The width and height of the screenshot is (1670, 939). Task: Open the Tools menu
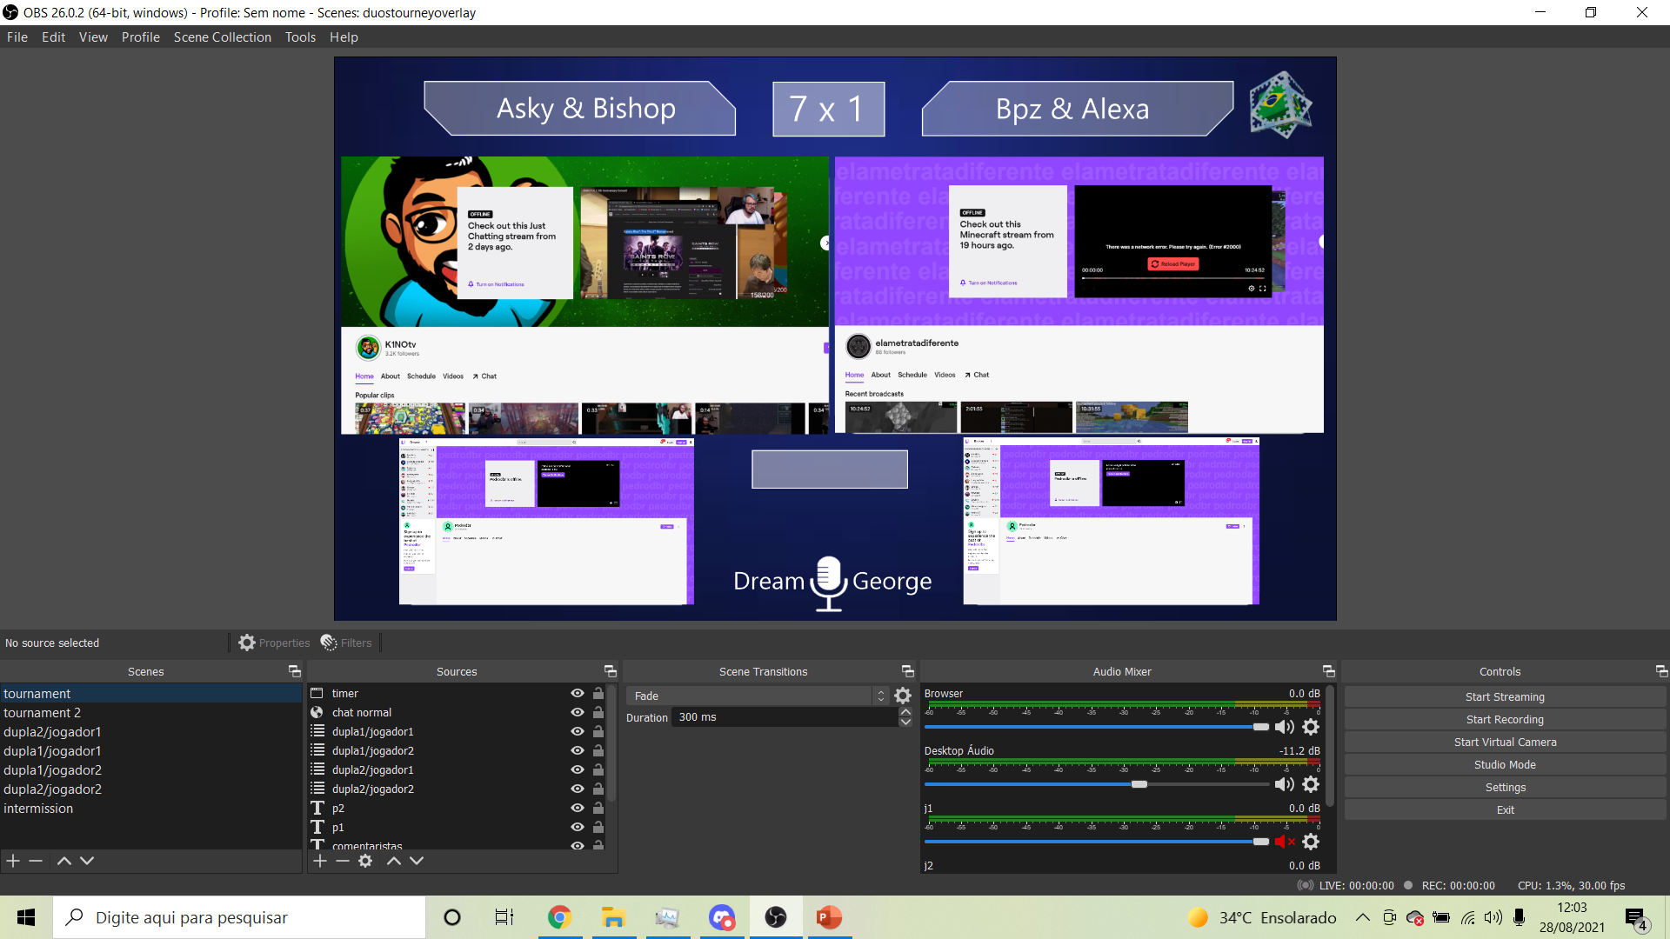300,37
